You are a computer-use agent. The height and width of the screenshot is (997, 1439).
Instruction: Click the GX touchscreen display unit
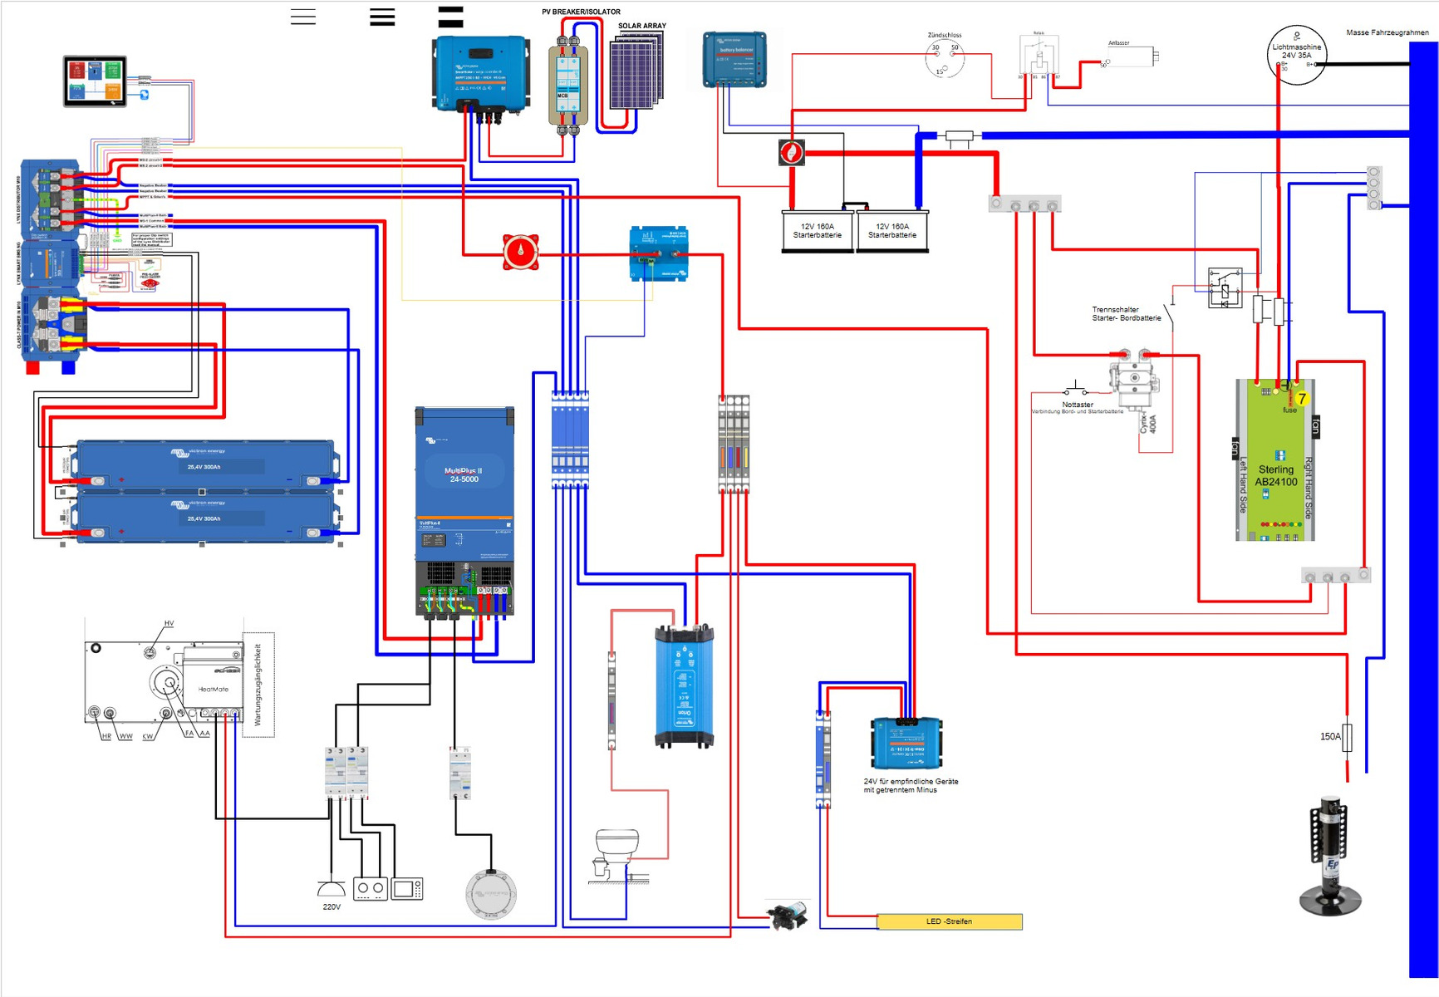pos(95,81)
